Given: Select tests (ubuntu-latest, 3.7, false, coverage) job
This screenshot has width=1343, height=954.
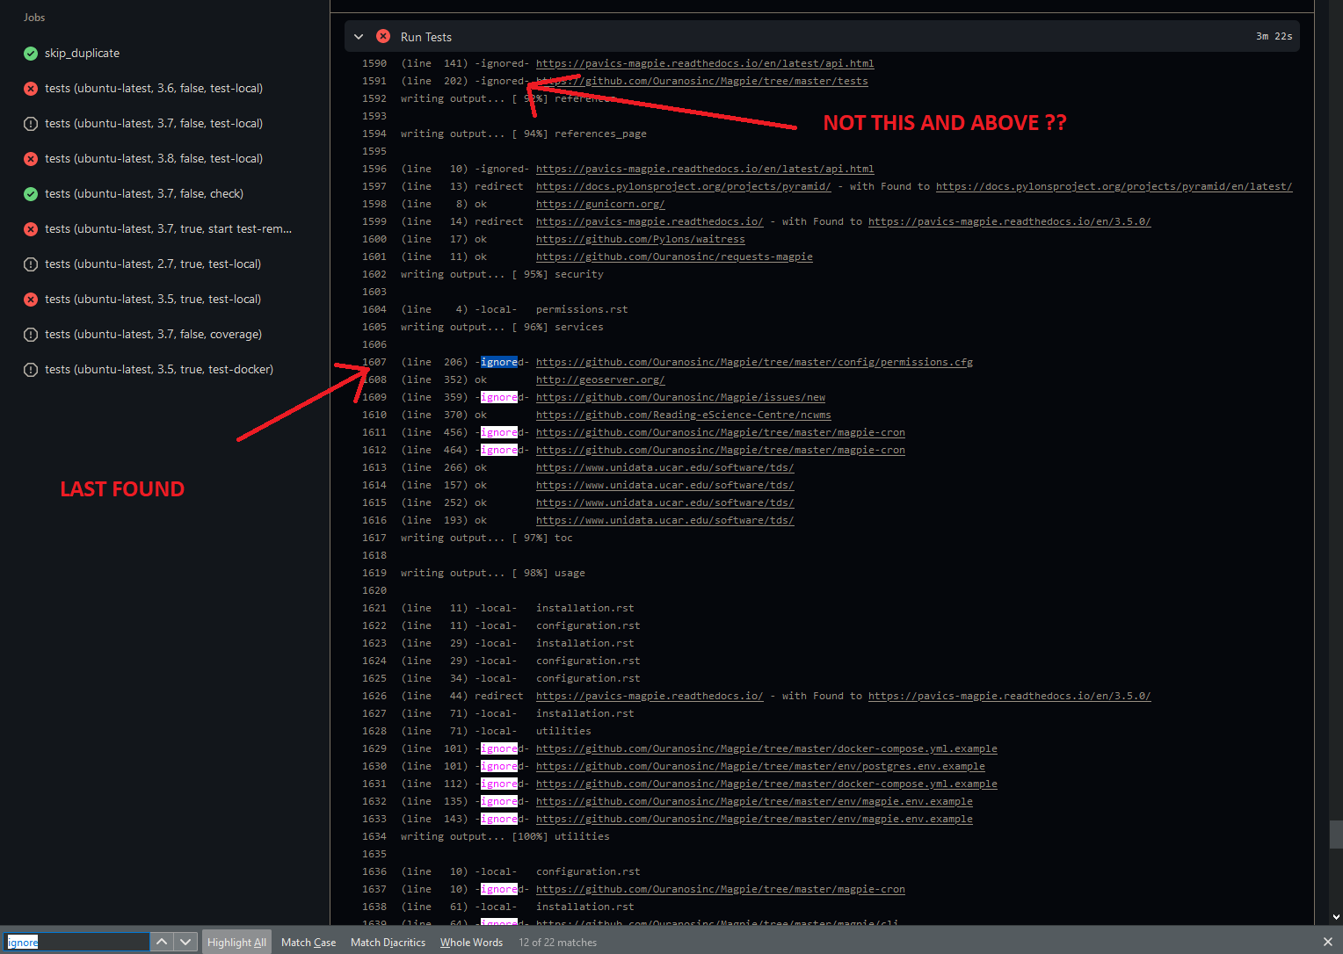Looking at the screenshot, I should (153, 335).
